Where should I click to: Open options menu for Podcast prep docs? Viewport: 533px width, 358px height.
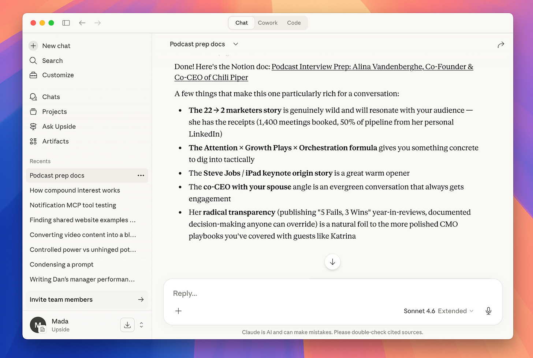[x=141, y=175]
